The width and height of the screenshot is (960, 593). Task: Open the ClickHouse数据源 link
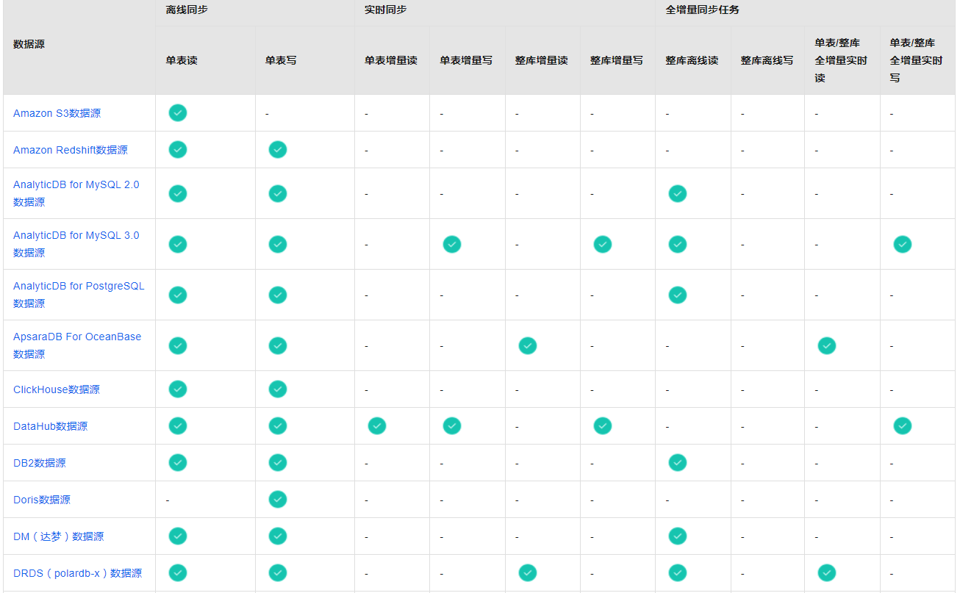tap(57, 389)
